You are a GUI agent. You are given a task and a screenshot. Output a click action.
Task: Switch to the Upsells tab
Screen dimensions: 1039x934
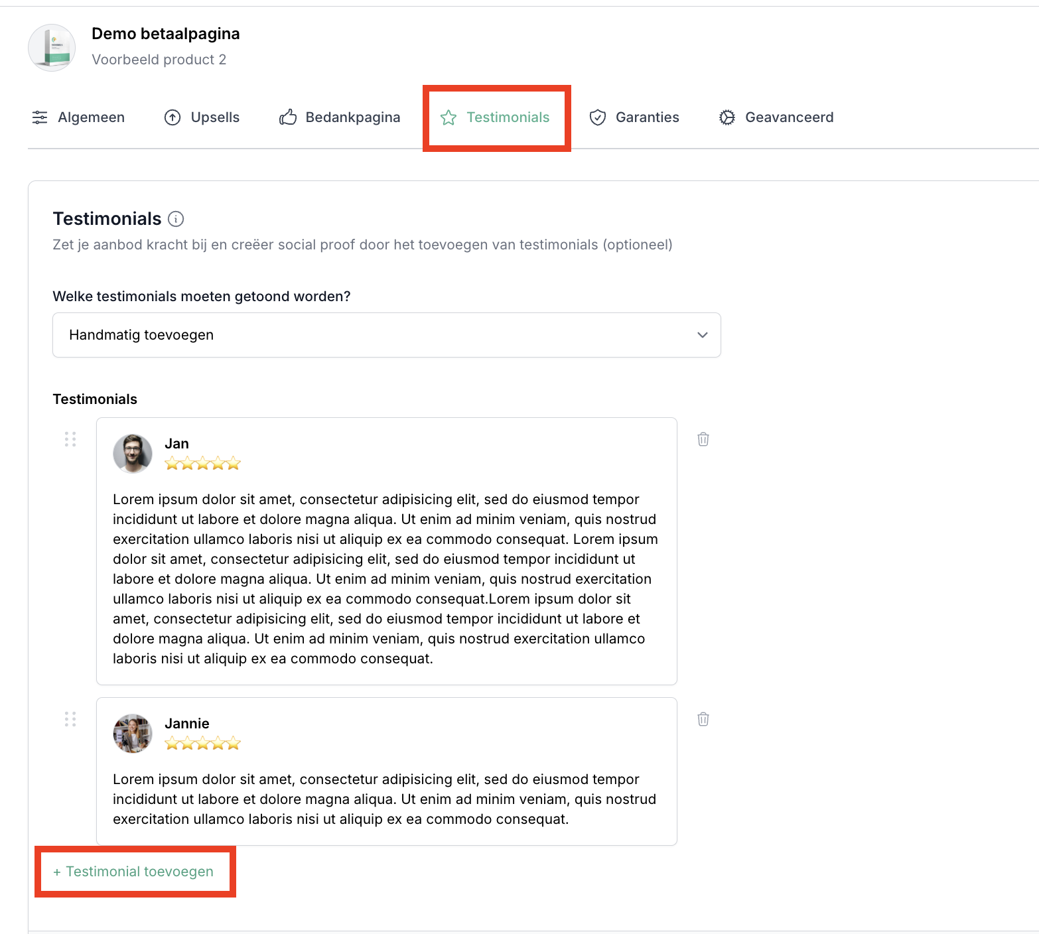coord(202,117)
